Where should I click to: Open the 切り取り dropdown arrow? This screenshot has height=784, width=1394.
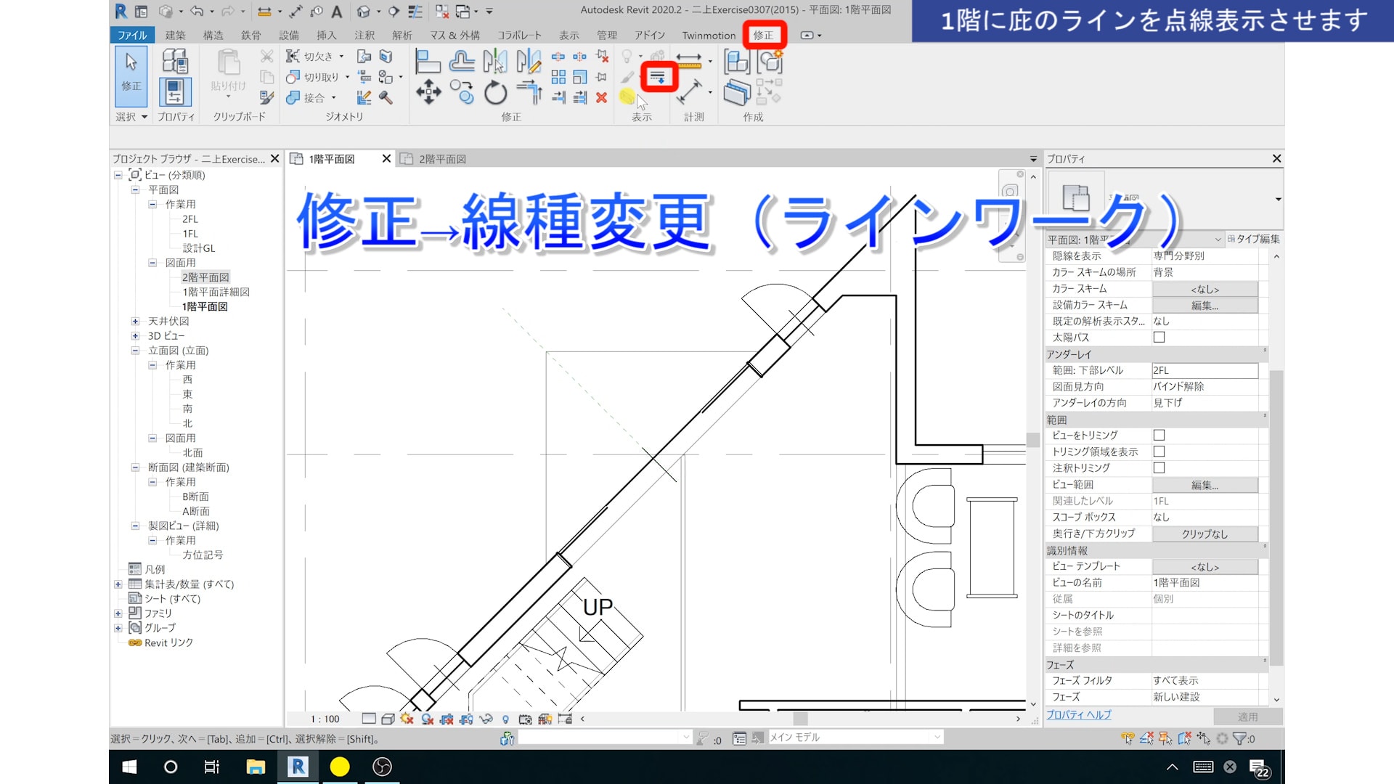coord(347,77)
